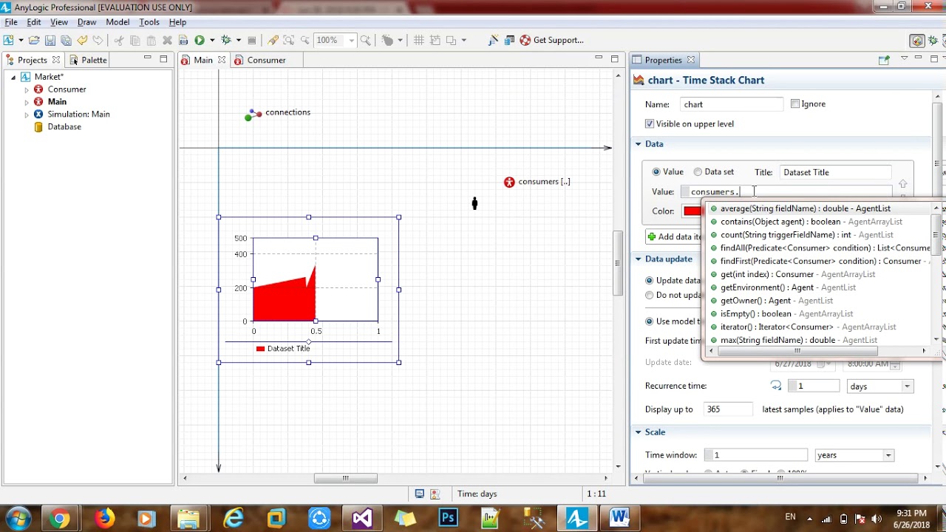Pin the Properties view icon
This screenshot has width=946, height=532.
click(883, 60)
